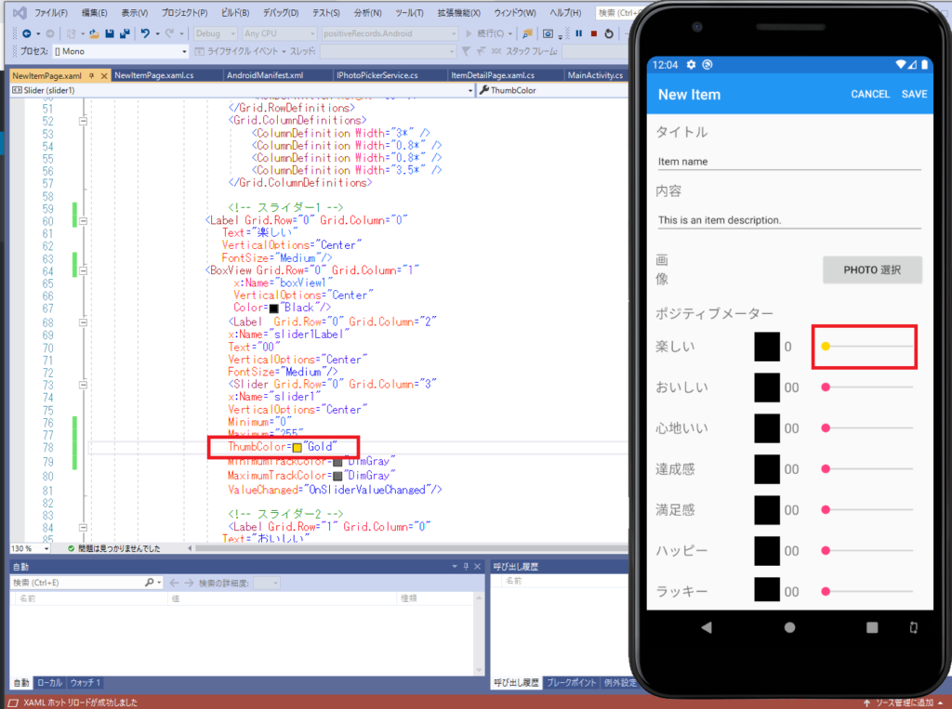This screenshot has height=709, width=952.
Task: Click the PHOTO 選択 button
Action: [872, 269]
